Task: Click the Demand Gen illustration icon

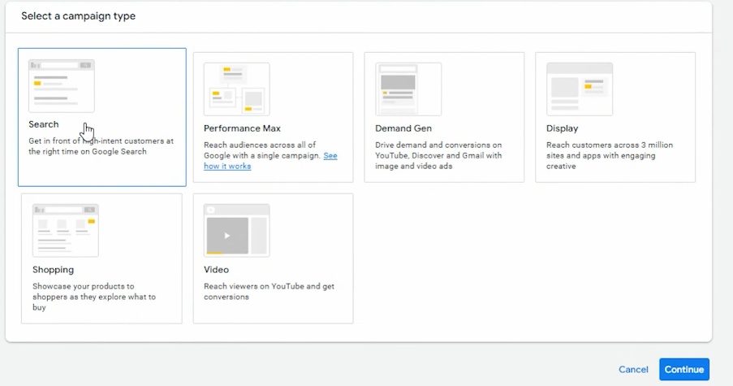Action: coord(408,89)
